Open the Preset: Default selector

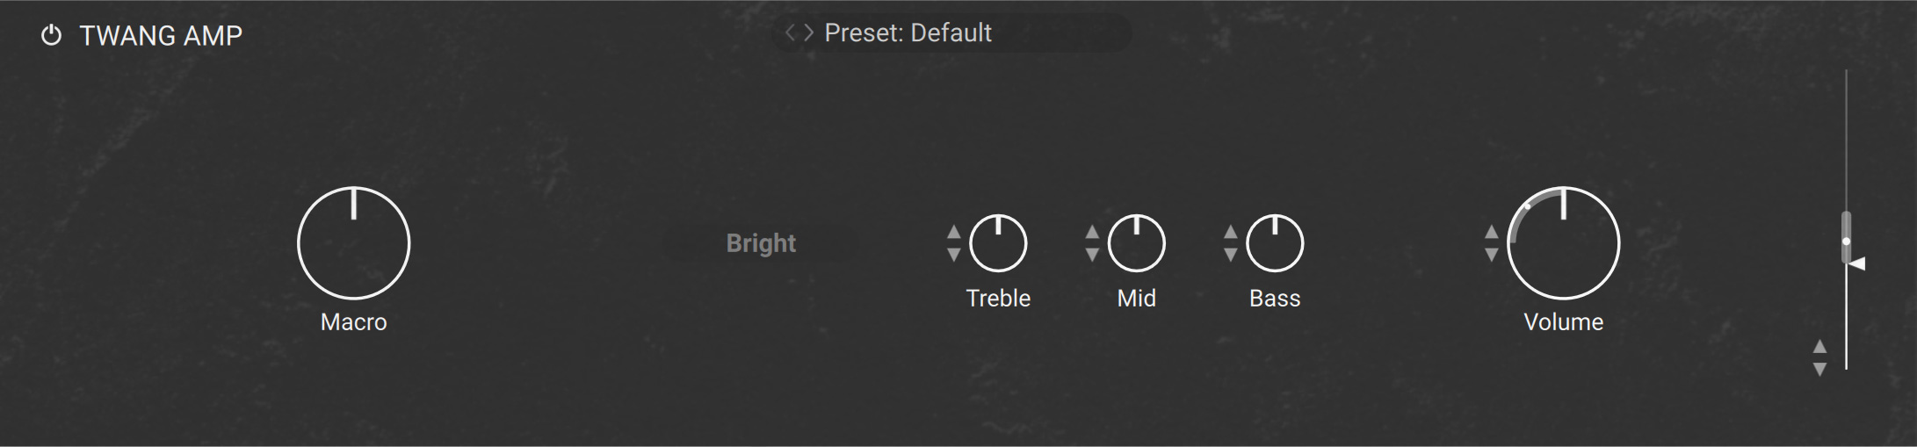coord(908,33)
